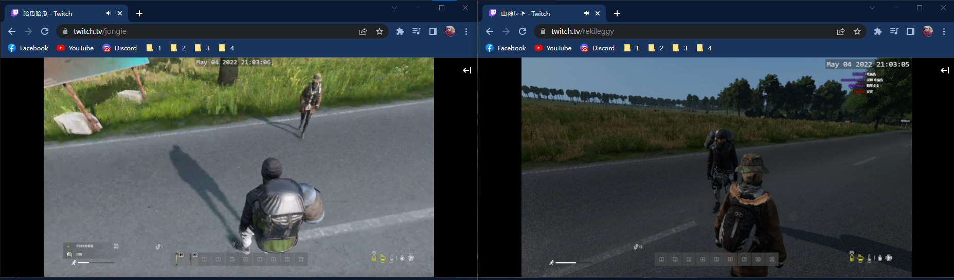The width and height of the screenshot is (954, 280).
Task: Go forward in the left jongie browser window
Action: (28, 31)
